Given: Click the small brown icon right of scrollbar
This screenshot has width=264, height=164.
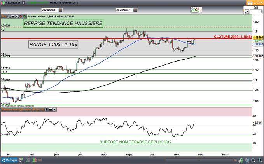Looking at the screenshot, I should coord(235,160).
